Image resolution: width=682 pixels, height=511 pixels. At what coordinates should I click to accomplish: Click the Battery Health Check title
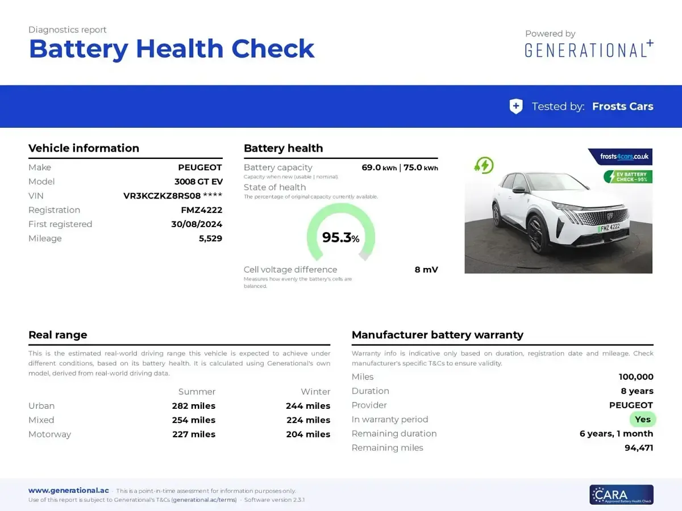(172, 49)
